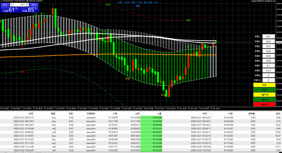Click the 手数1 lot field showing 0.01

268,36
